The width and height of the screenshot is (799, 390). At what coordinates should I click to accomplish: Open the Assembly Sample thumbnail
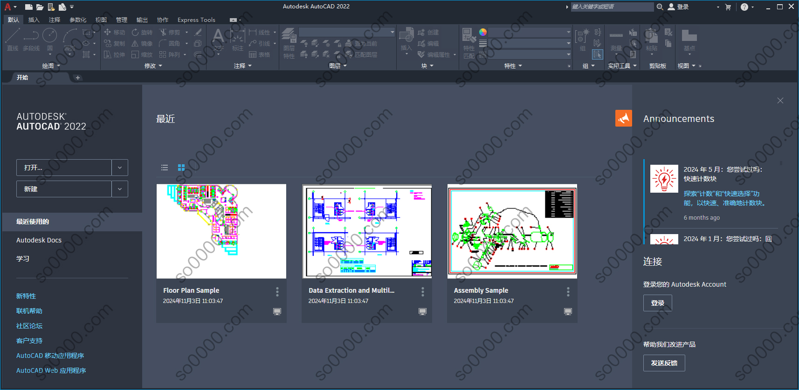coord(512,231)
